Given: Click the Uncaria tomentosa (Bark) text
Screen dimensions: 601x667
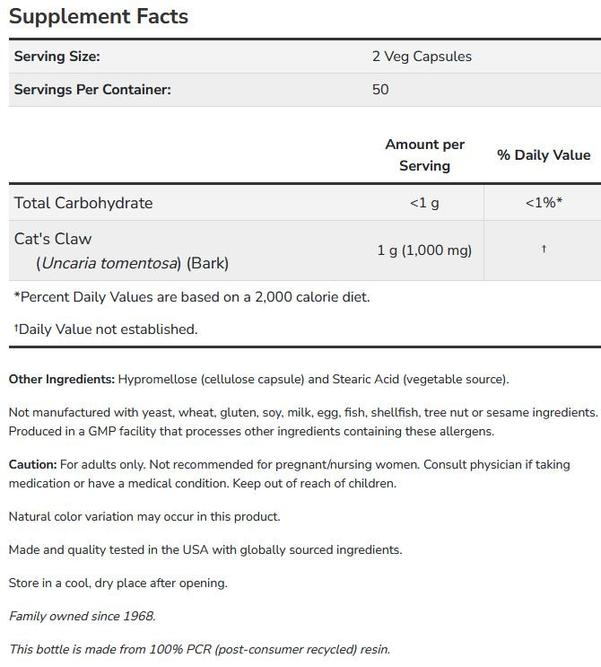Looking at the screenshot, I should click(x=133, y=264).
